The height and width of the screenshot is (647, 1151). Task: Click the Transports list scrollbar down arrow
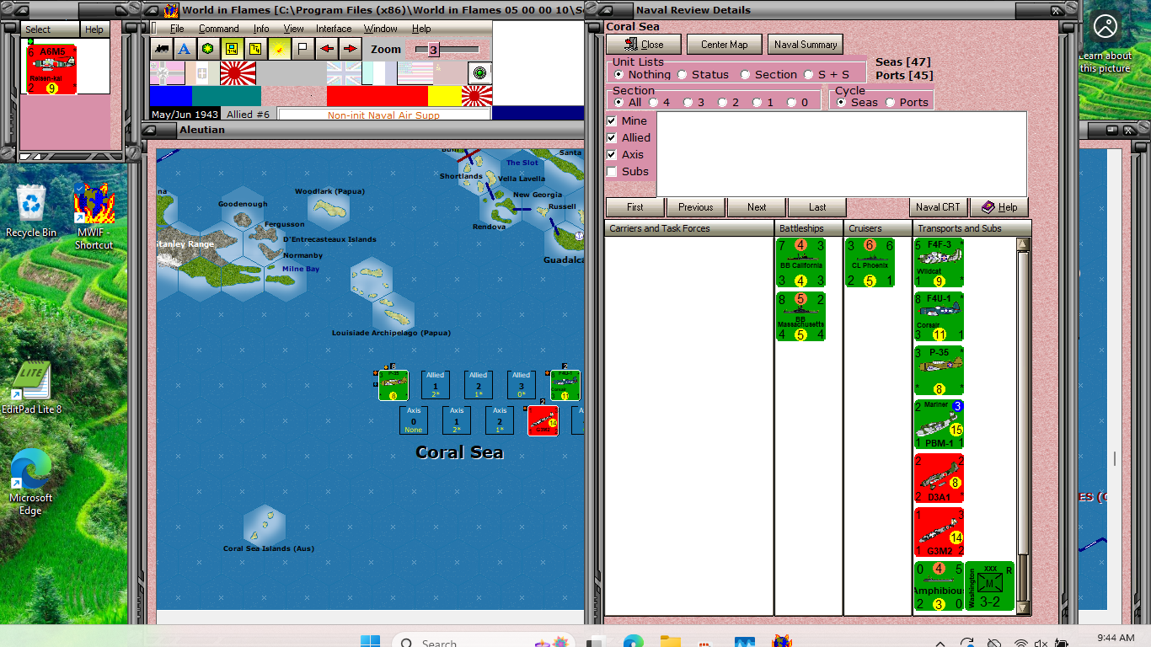(1023, 608)
